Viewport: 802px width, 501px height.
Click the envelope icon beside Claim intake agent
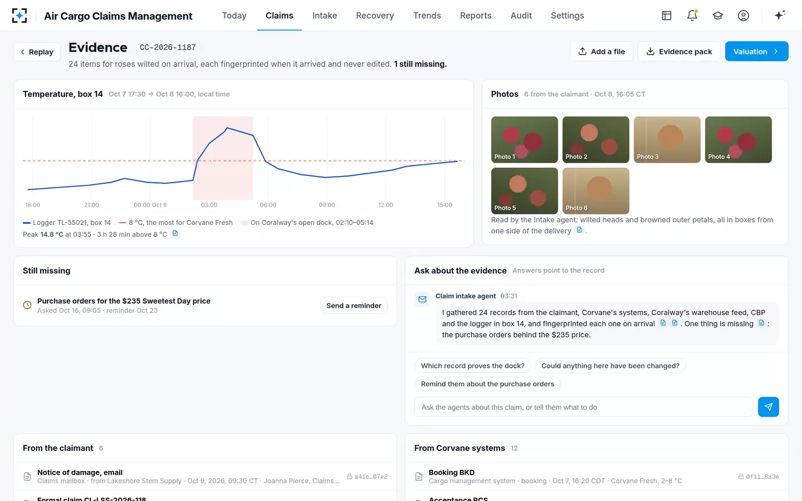(422, 299)
